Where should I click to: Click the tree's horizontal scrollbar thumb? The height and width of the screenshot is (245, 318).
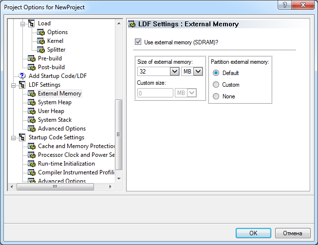coord(55,187)
